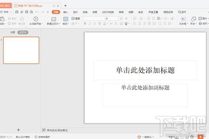Screen dimensions: 209x139
Task: Click the bulleted list icon
Action: (135, 19)
